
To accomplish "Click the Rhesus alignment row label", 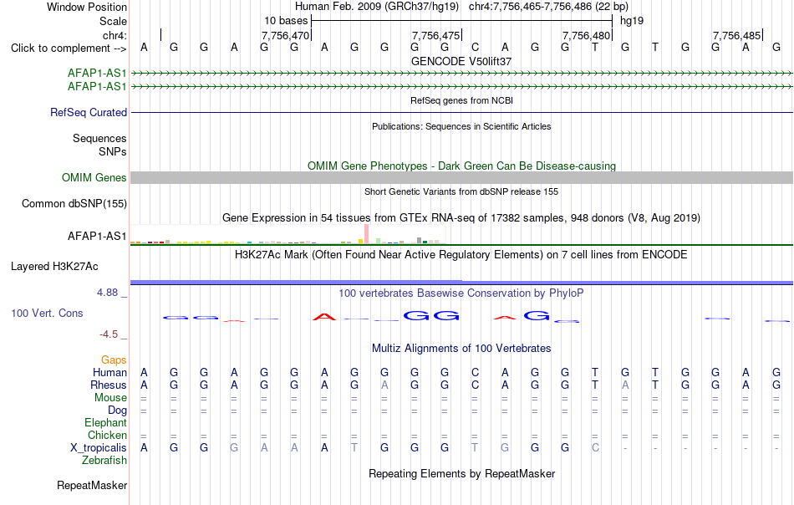I will tap(109, 385).
